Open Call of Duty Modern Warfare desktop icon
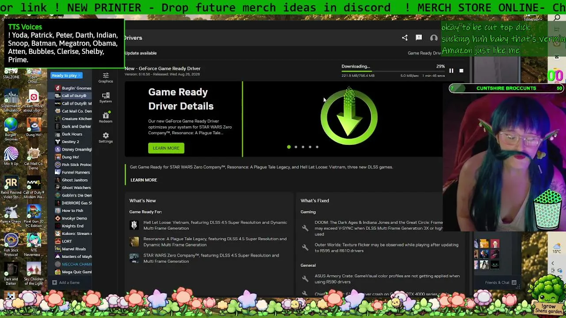This screenshot has width=566, height=318. [34, 187]
